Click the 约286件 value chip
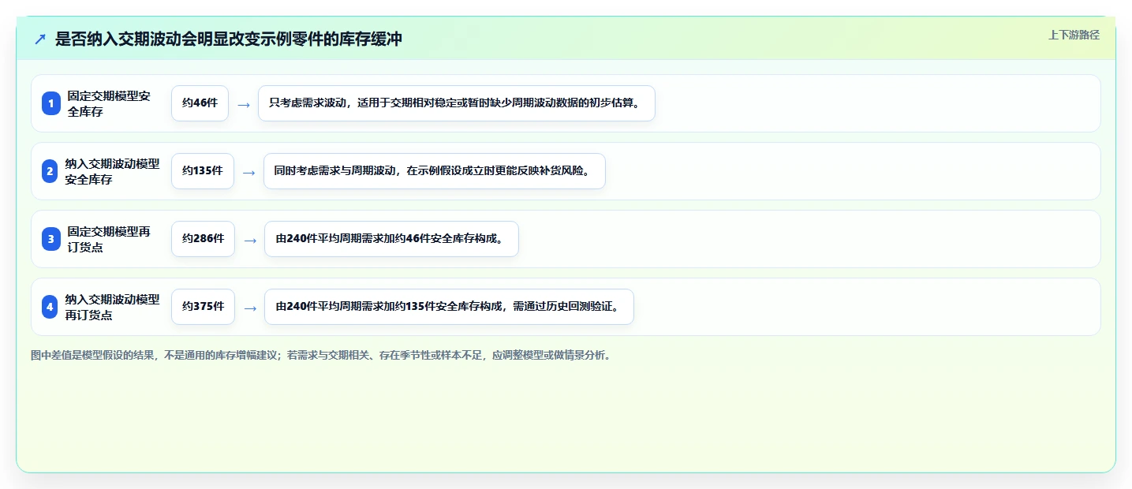 (x=203, y=239)
